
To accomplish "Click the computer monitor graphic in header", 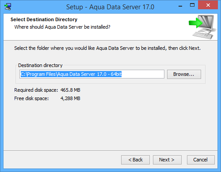I will 205,27.
